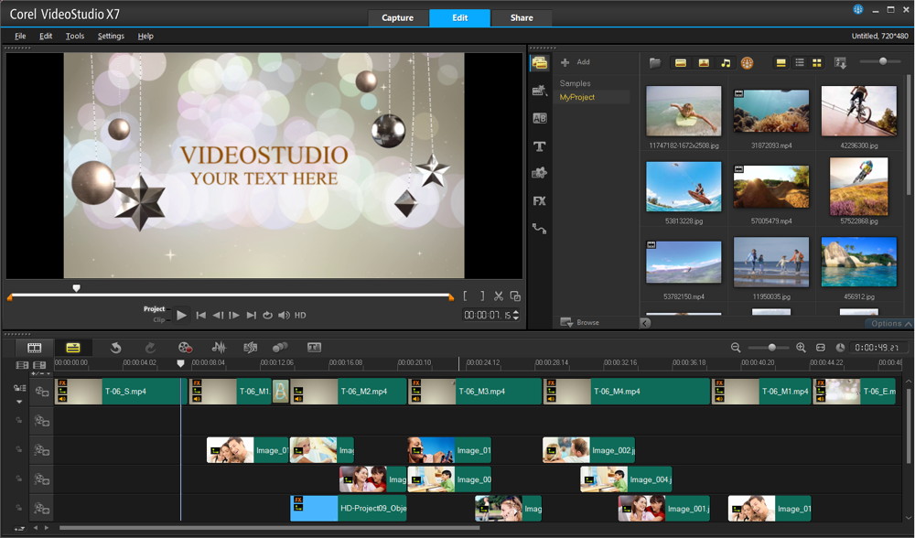Click the scissors Split Clip icon
915x538 pixels.
tap(499, 296)
